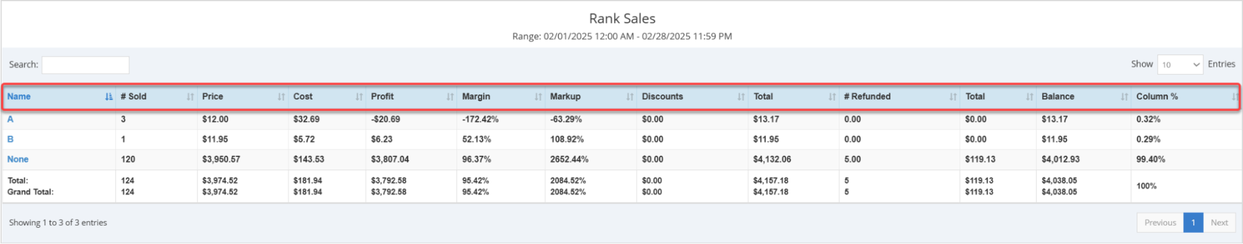This screenshot has height=244, width=1243.
Task: Select the 100% total percent cell
Action: 1147,186
